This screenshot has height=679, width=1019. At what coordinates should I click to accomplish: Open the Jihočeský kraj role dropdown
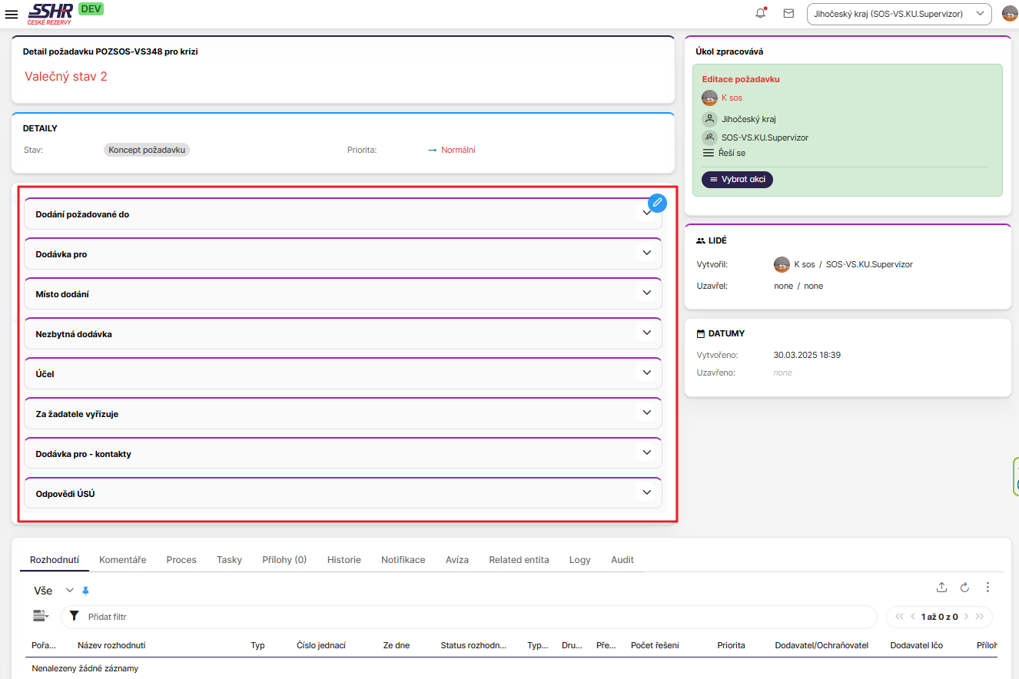pyautogui.click(x=898, y=14)
